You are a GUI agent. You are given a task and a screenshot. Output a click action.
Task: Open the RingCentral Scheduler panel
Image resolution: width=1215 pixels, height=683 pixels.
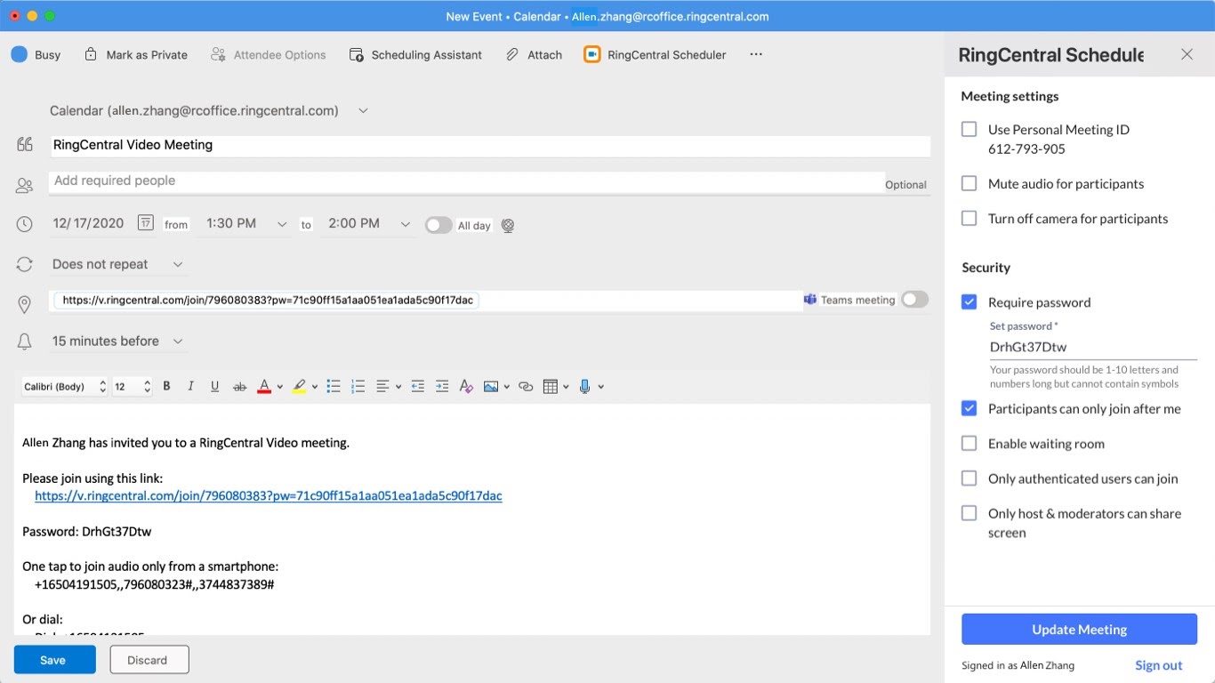[x=656, y=54]
